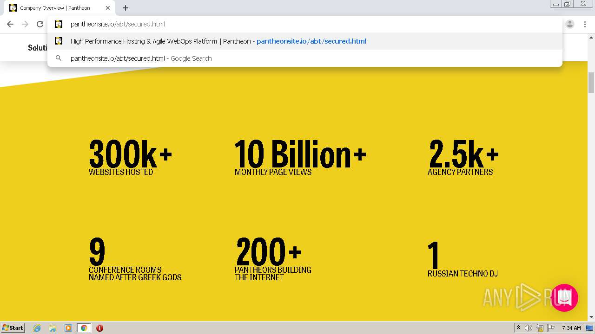Screen dimensions: 595x334
Task: Open the network tray icon
Action: tap(540, 328)
